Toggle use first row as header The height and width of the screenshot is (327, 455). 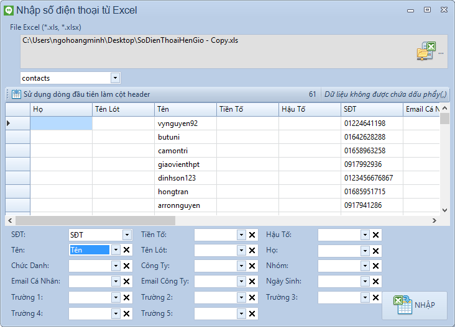(x=81, y=94)
